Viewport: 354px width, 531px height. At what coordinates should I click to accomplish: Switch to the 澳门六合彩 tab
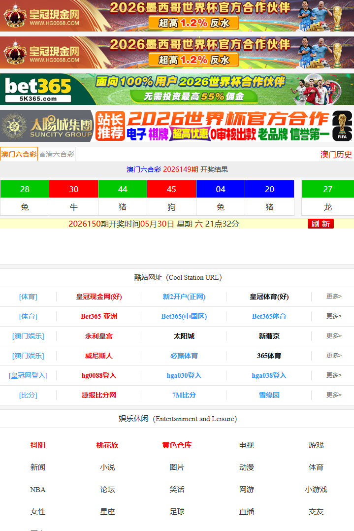point(19,154)
